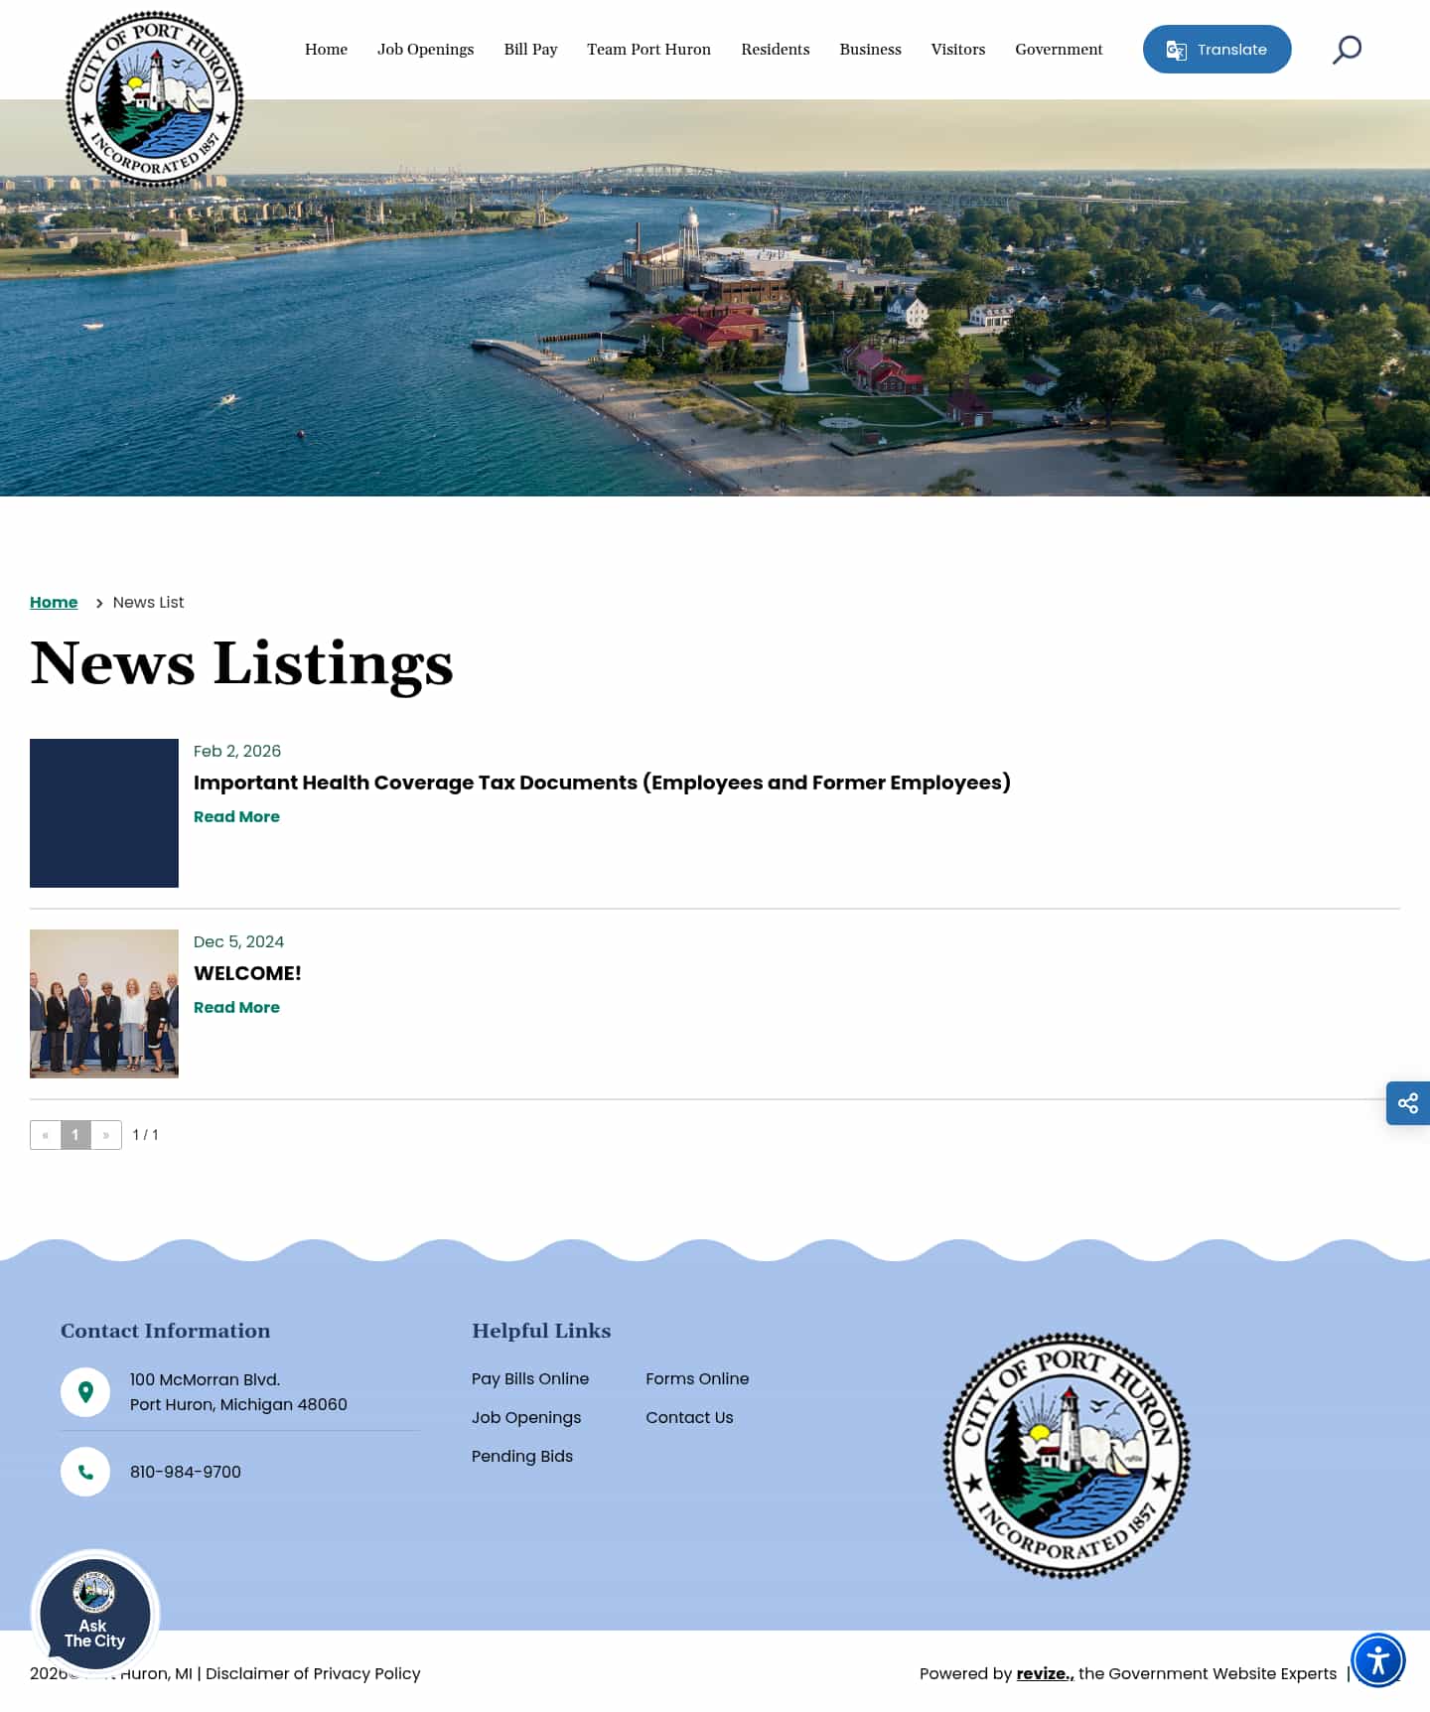Click the News Listings heading
This screenshot has height=1712, width=1430.
pyautogui.click(x=241, y=663)
